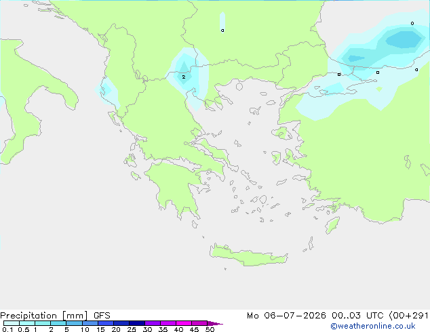Select the 20 mm legend color swatch
The image size is (430, 332).
(121, 323)
